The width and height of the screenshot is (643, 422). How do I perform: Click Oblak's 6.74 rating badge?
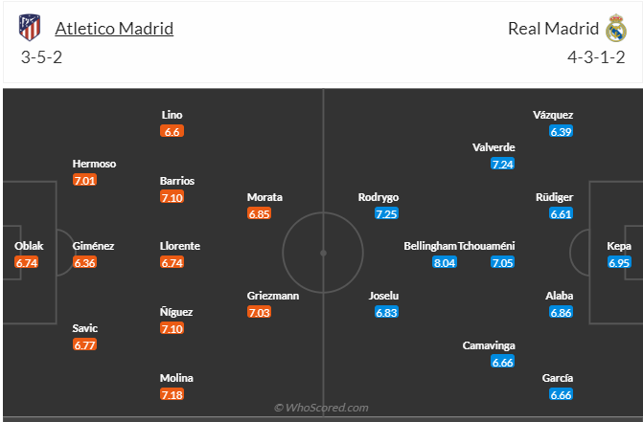pyautogui.click(x=26, y=262)
